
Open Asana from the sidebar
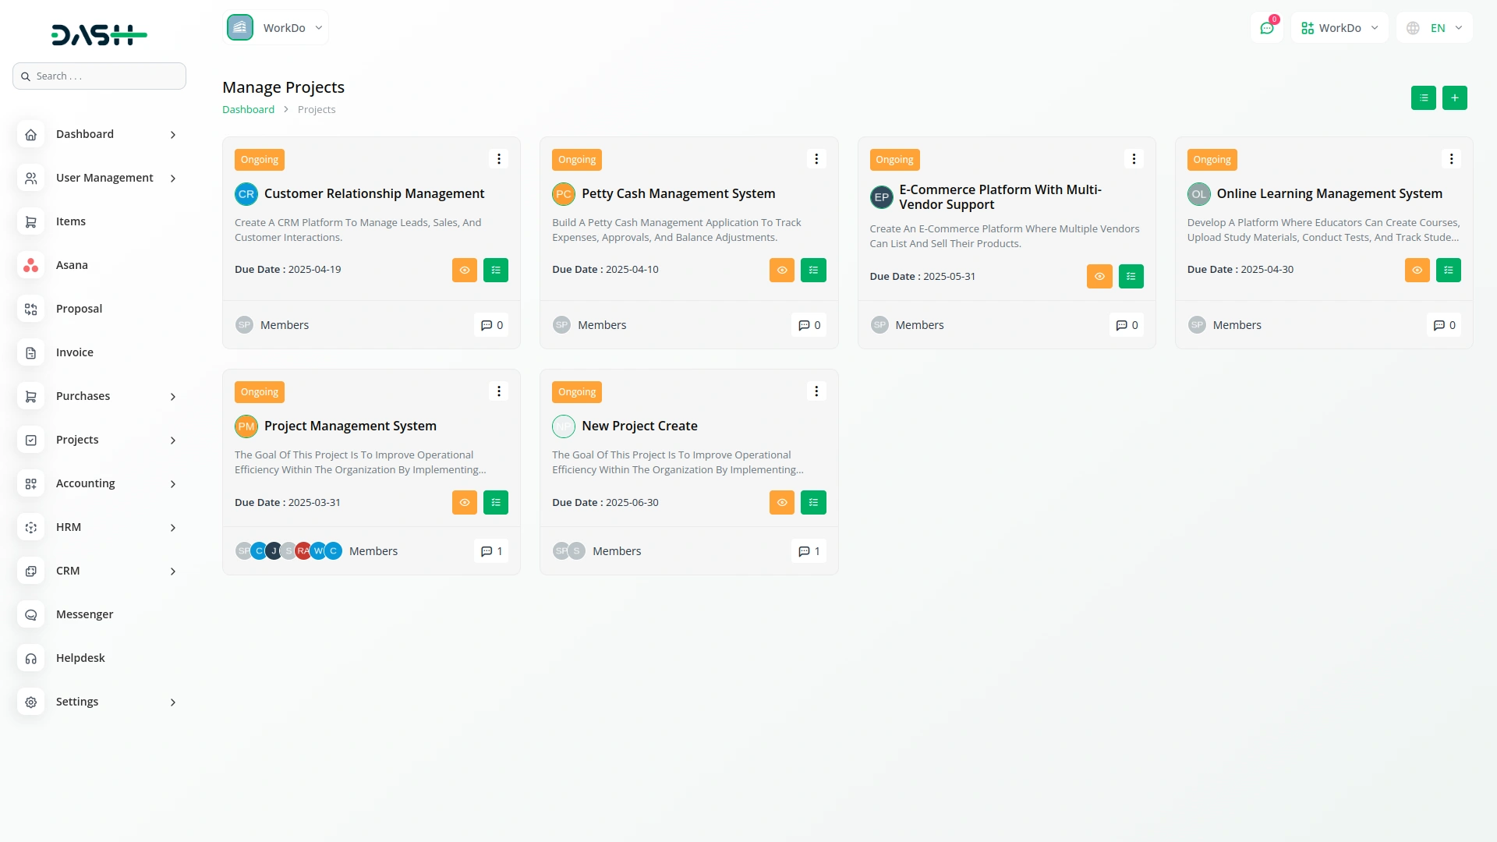click(72, 265)
